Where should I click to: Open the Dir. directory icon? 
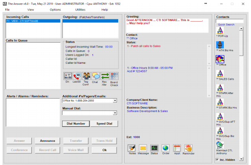tap(68, 76)
